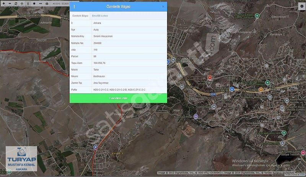Click the purple camera marker at Ayaş Göz Pınarı
This screenshot has width=306, height=177.
click(195, 116)
